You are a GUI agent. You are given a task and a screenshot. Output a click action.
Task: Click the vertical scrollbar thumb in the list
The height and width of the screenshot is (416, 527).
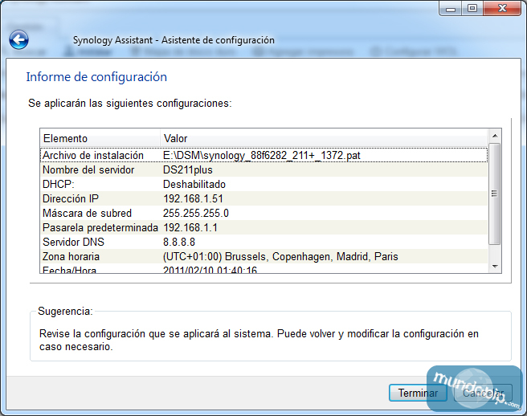click(x=494, y=194)
